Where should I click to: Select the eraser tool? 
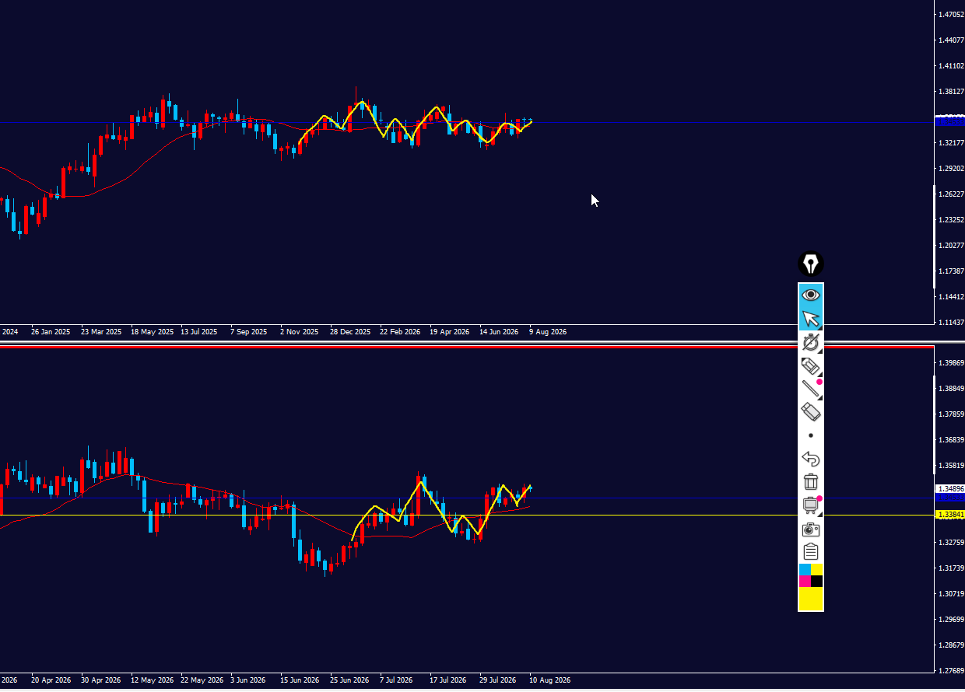(811, 412)
